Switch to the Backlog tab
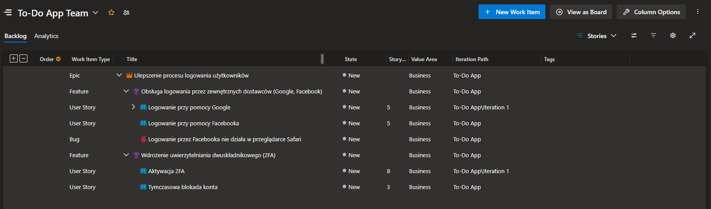The height and width of the screenshot is (209, 711). (x=15, y=36)
